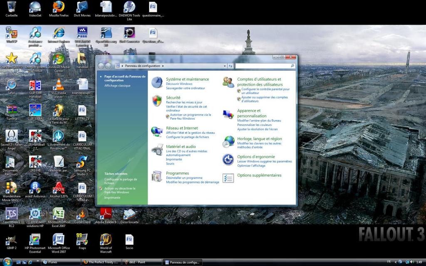Click Rechercher les mises à jour
Image resolution: width=426 pixels, height=266 pixels.
coord(184,102)
